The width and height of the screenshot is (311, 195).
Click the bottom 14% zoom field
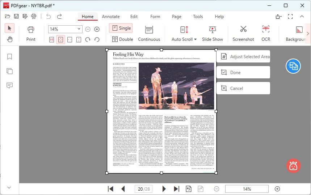click(x=247, y=189)
